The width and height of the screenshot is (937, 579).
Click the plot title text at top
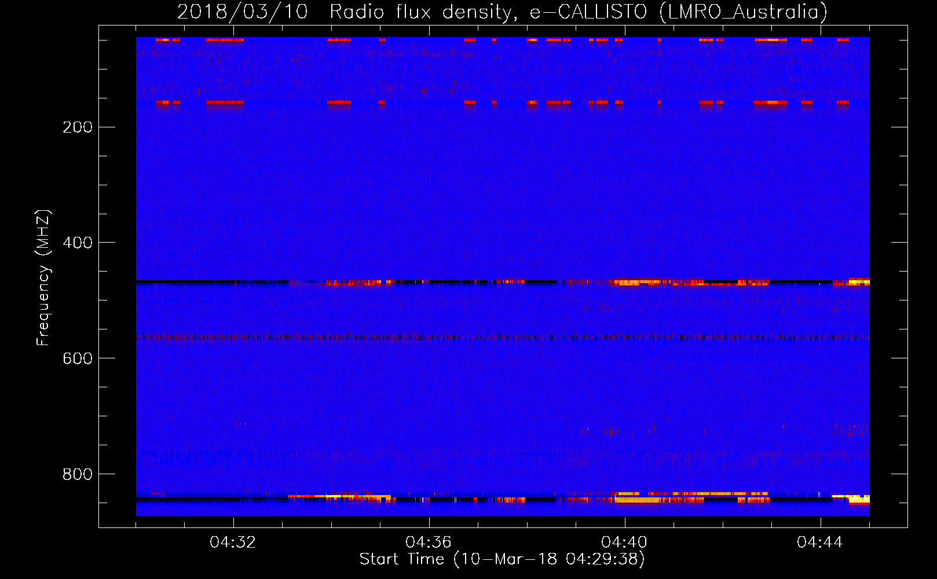(502, 12)
